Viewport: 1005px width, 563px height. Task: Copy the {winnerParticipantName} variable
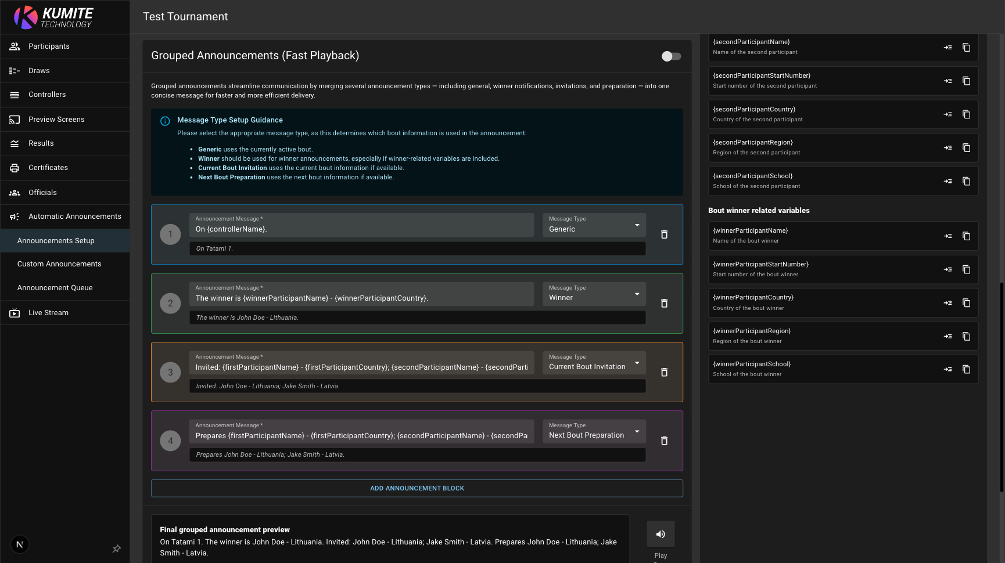click(x=966, y=236)
